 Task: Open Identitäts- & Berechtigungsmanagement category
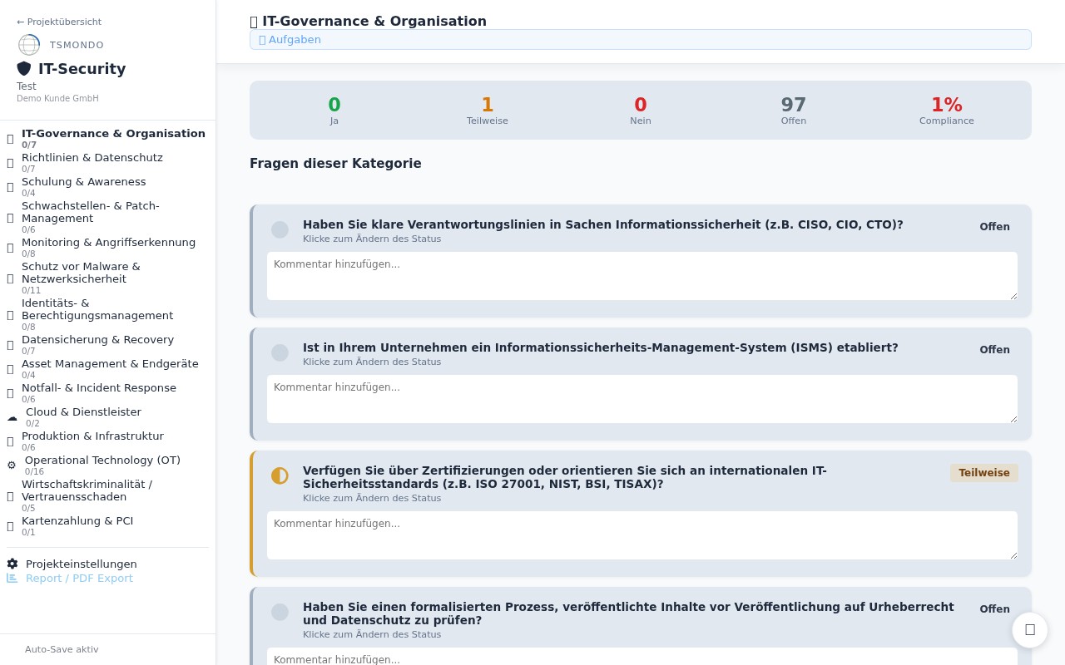point(108,315)
